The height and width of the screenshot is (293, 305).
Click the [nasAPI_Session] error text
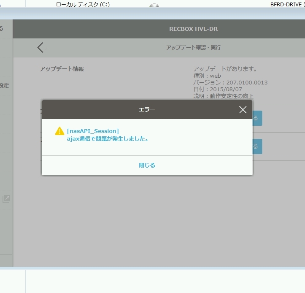93,131
